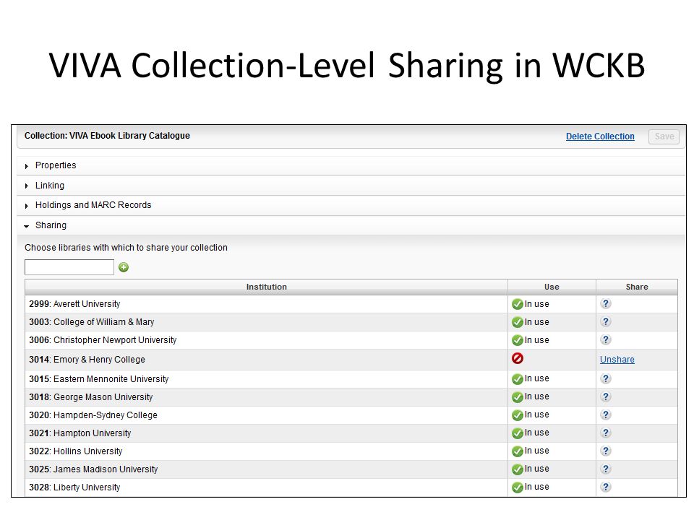Click the red not-in-use icon for Emory & Henry College
Viewport: 694px width, 520px height.
(x=518, y=358)
